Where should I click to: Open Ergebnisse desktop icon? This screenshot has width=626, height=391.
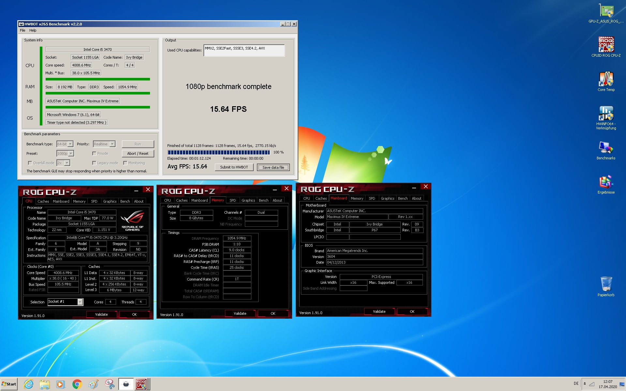pos(606,184)
